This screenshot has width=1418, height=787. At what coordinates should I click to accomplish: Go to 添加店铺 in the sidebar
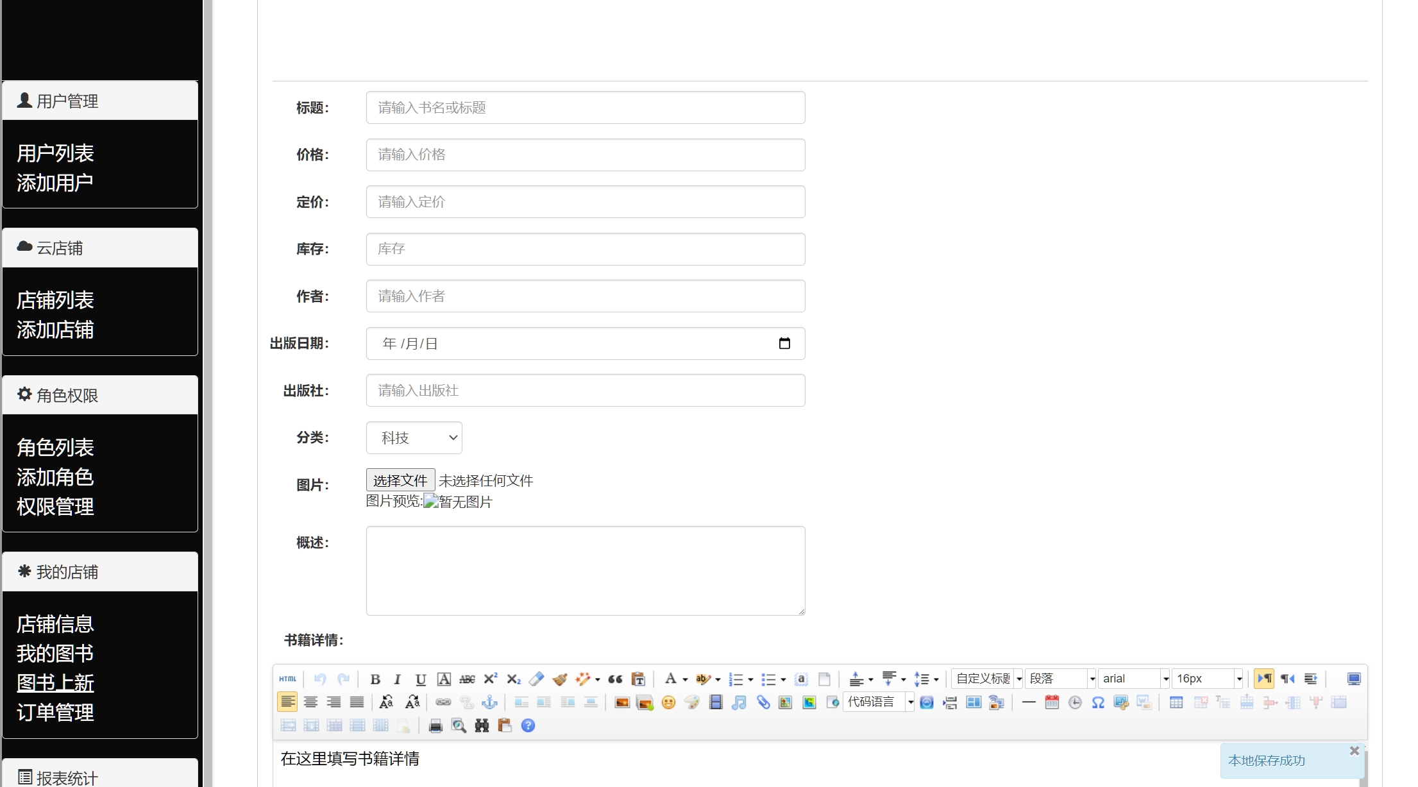tap(55, 330)
